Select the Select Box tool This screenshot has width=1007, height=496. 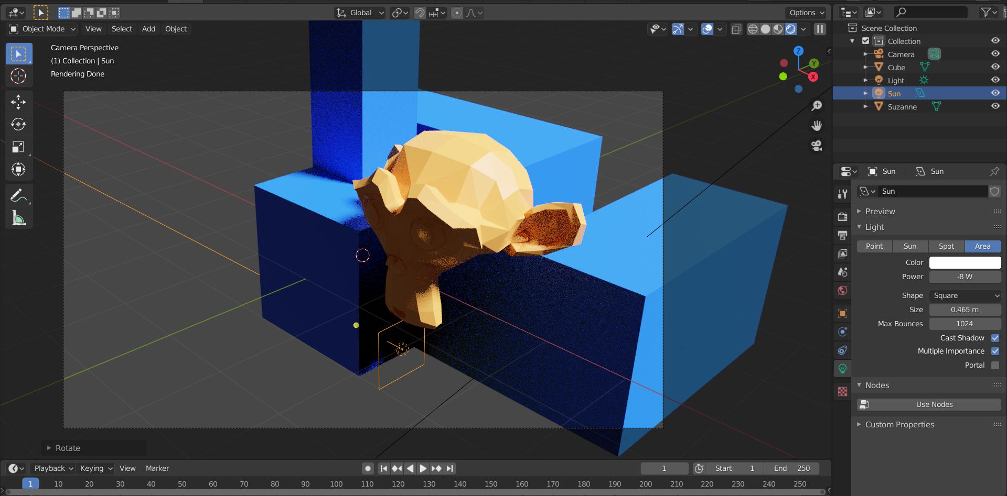tap(19, 54)
